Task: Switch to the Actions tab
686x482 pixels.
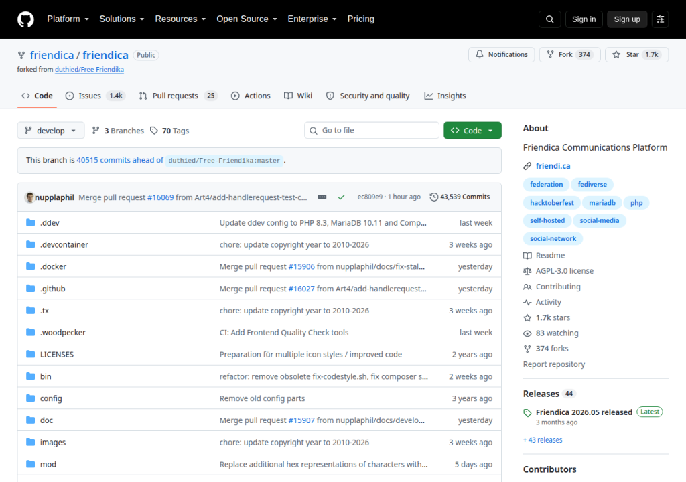Action: pos(251,96)
